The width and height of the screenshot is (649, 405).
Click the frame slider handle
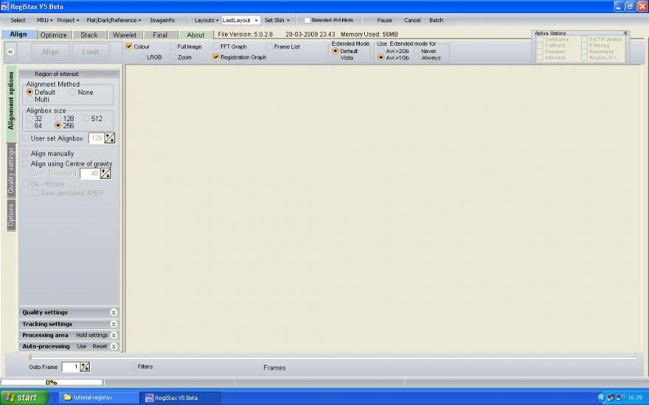30,357
